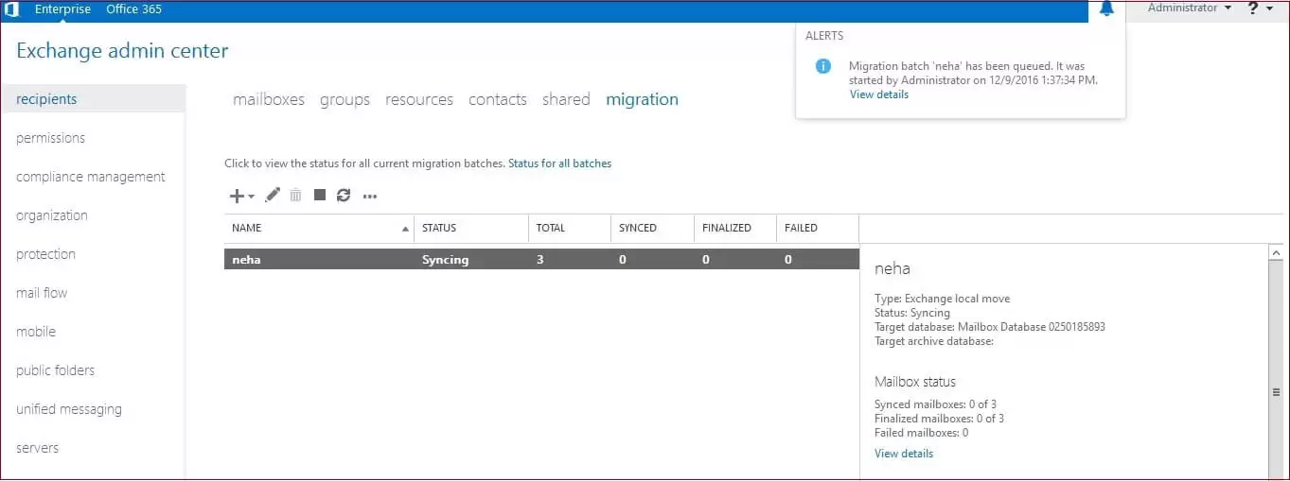Screen dimensions: 1290x481
Task: Refresh the migration batch list
Action: click(344, 195)
